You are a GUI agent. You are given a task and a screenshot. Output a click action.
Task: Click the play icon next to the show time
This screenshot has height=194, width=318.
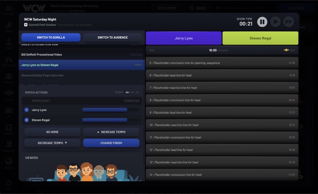click(275, 22)
